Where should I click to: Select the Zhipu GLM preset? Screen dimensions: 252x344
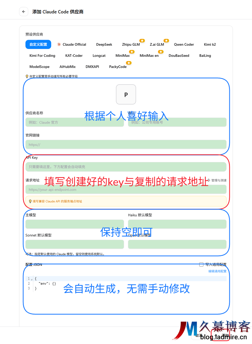coord(131,45)
